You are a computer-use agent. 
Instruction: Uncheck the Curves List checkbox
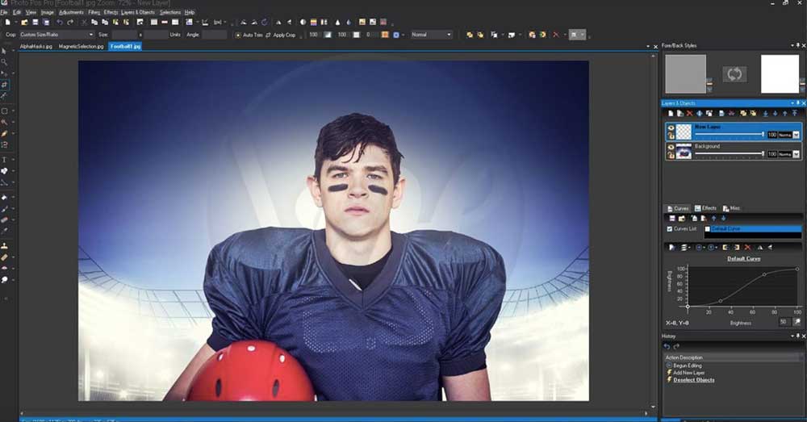(669, 229)
